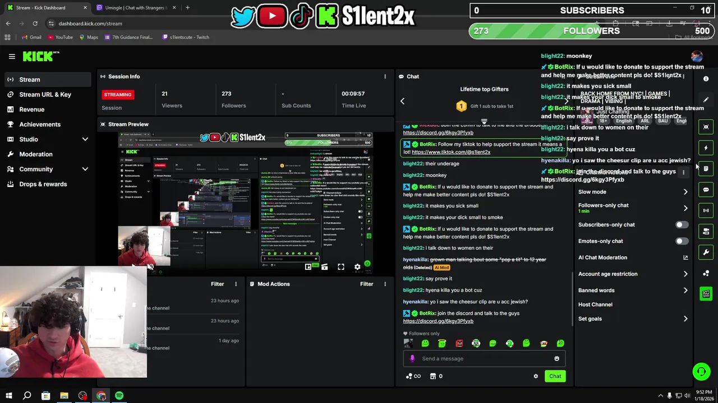Open wrench tools icon in right toolbar
Screen dimensions: 718x403
pyautogui.click(x=706, y=252)
